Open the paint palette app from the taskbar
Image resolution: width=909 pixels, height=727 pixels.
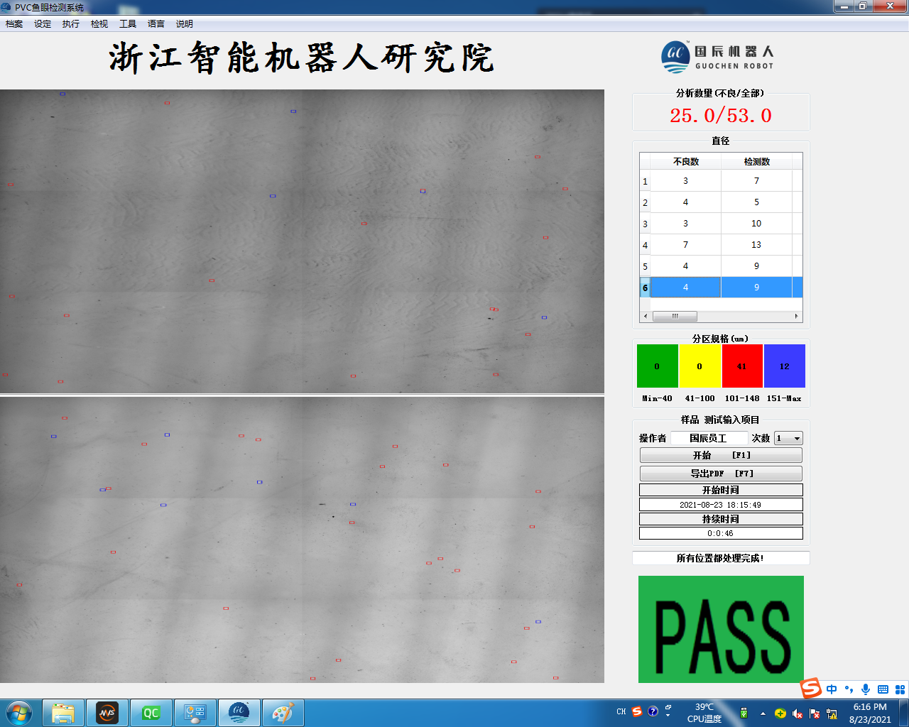283,712
